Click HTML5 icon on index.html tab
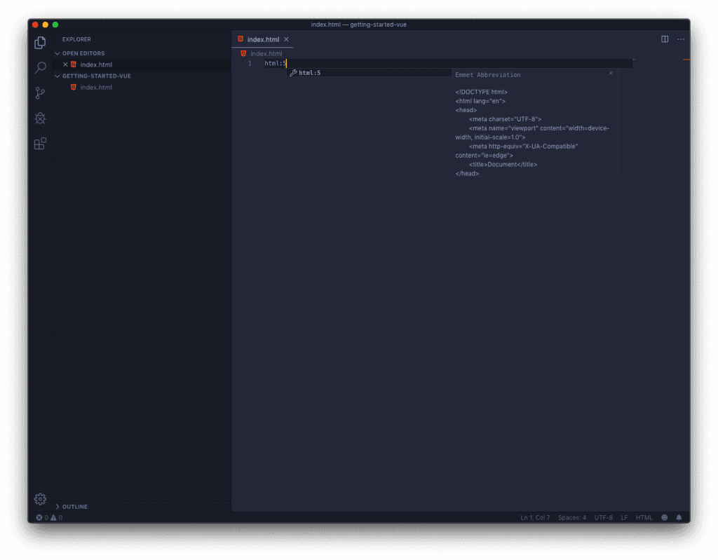 241,39
